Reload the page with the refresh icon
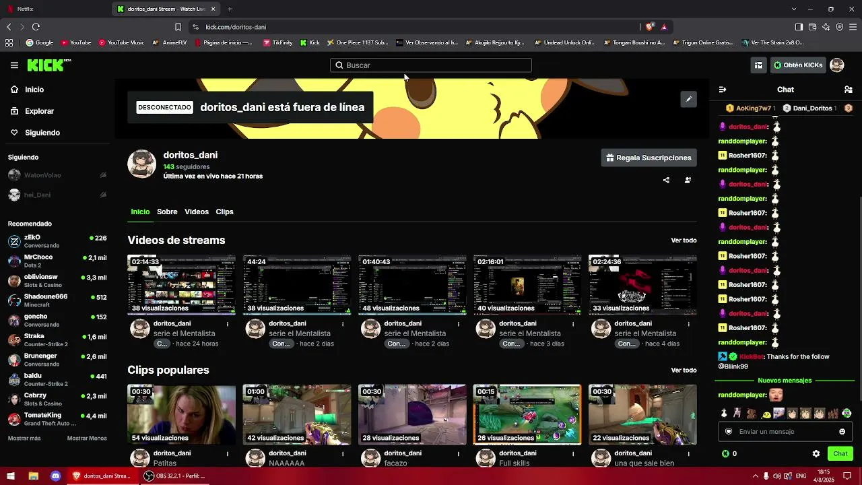Viewport: 862px width, 485px height. [x=36, y=27]
